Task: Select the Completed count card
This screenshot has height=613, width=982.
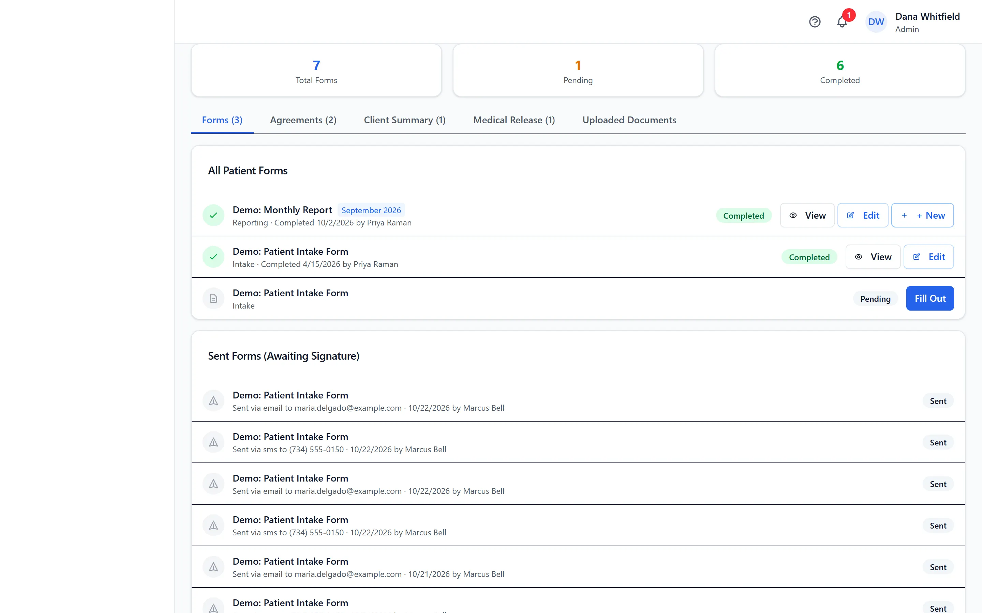Action: tap(839, 70)
